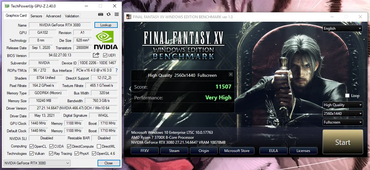Click the NVIDIA logo in GPU-Z
Screen dimensions: 370x170
point(106,40)
